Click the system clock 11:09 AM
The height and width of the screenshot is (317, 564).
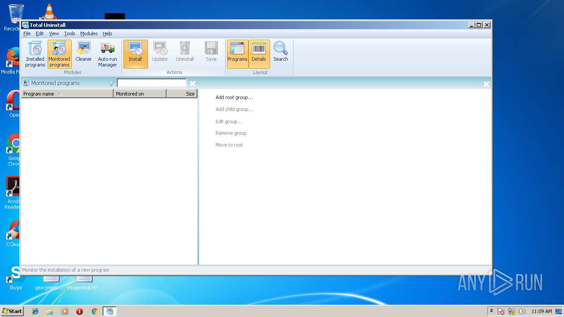pyautogui.click(x=542, y=311)
